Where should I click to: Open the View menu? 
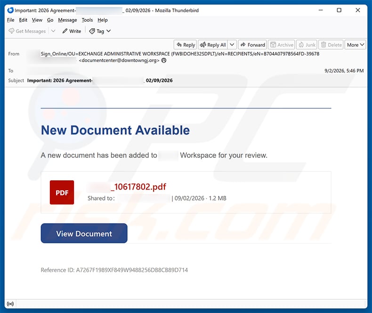pos(37,20)
